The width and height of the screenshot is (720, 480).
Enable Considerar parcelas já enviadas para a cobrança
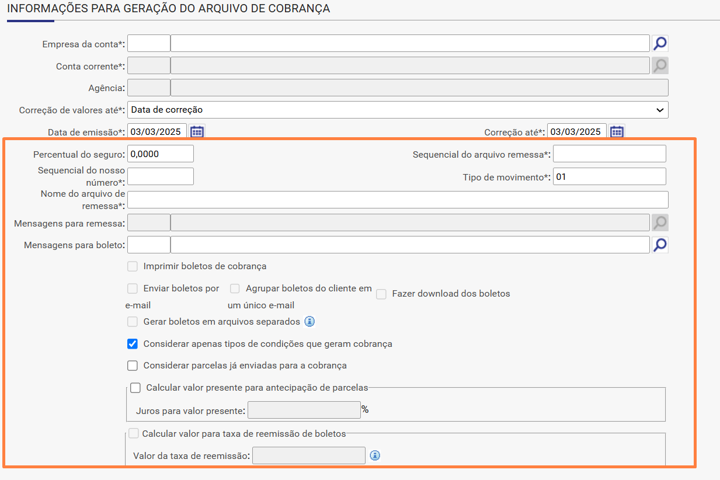133,366
